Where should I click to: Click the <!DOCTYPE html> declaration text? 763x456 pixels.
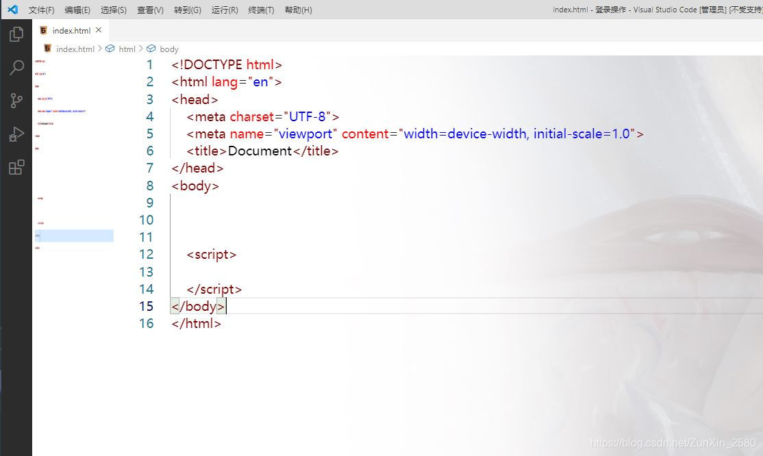tap(227, 65)
